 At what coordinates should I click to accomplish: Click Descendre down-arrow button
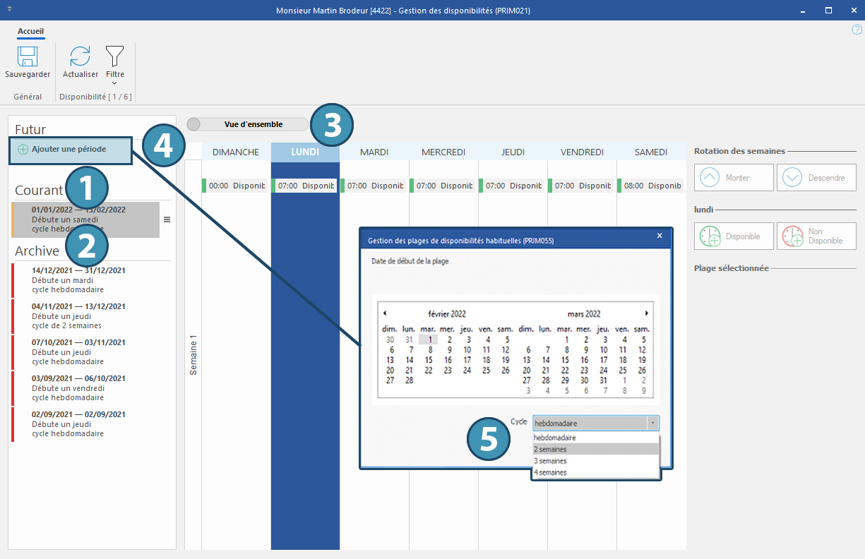pos(816,178)
